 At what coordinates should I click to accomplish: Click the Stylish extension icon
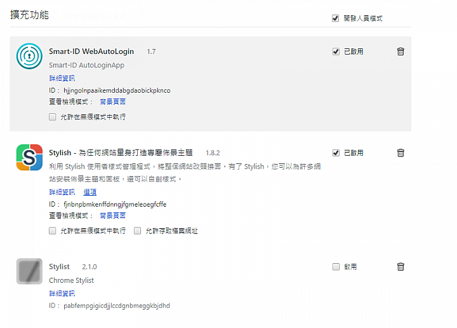coord(29,157)
